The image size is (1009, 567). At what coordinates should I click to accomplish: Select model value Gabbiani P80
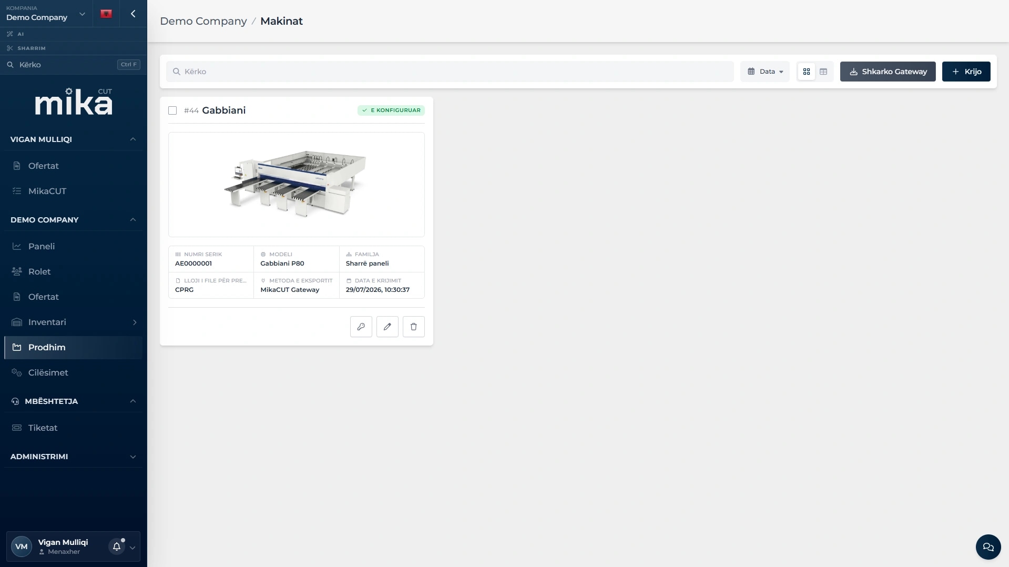[282, 264]
